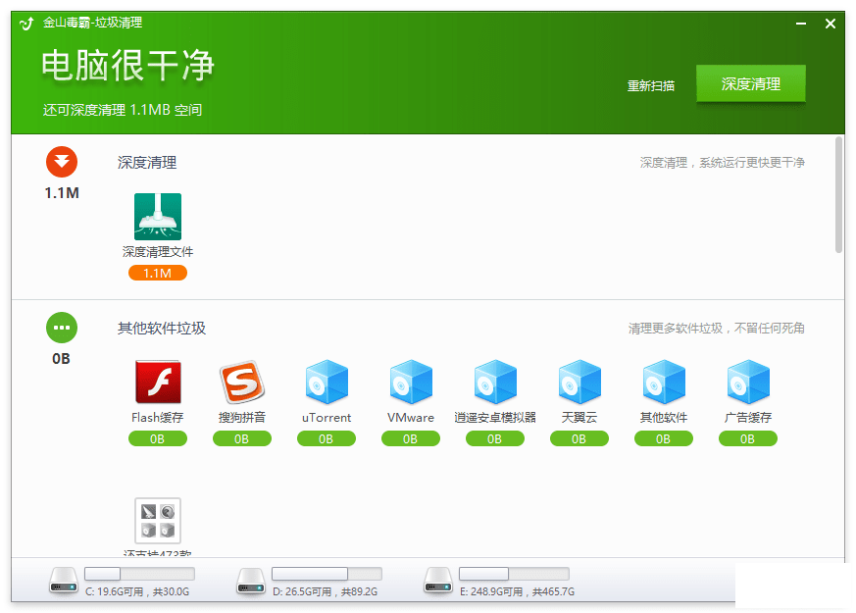Click the D drive disk icon
This screenshot has width=856, height=613.
pyautogui.click(x=251, y=581)
